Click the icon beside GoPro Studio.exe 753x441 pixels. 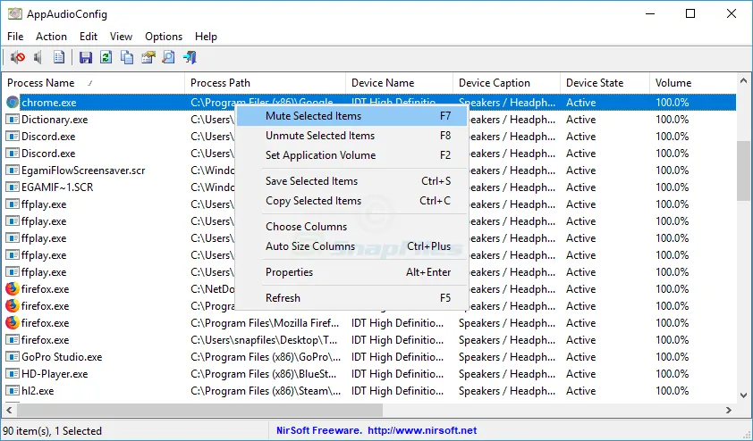13,356
